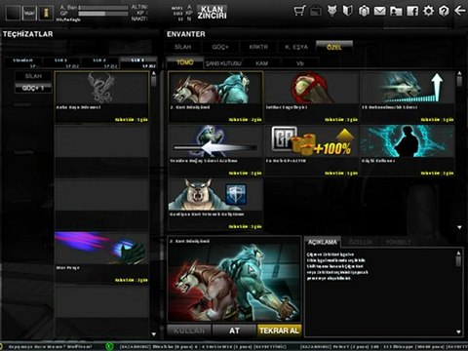Click the TEKRAR AL button
The height and width of the screenshot is (351, 468).
pos(279,331)
